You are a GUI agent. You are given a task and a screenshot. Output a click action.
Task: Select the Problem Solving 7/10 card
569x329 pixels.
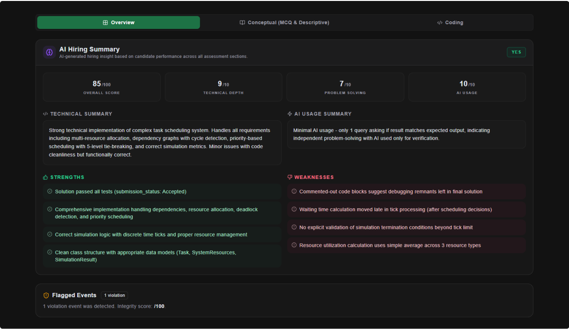coord(345,87)
